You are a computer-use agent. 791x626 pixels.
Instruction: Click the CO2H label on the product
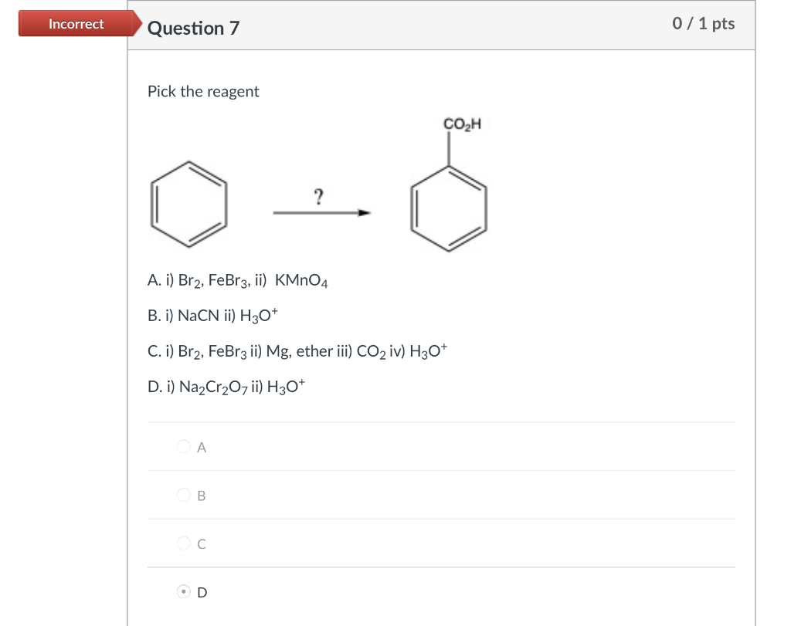point(461,123)
